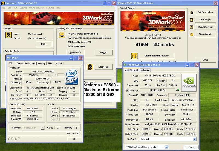This screenshot has height=151, width=219.
Task: Click the Edit Description icon in Overall Score window
Action: (x=192, y=12)
